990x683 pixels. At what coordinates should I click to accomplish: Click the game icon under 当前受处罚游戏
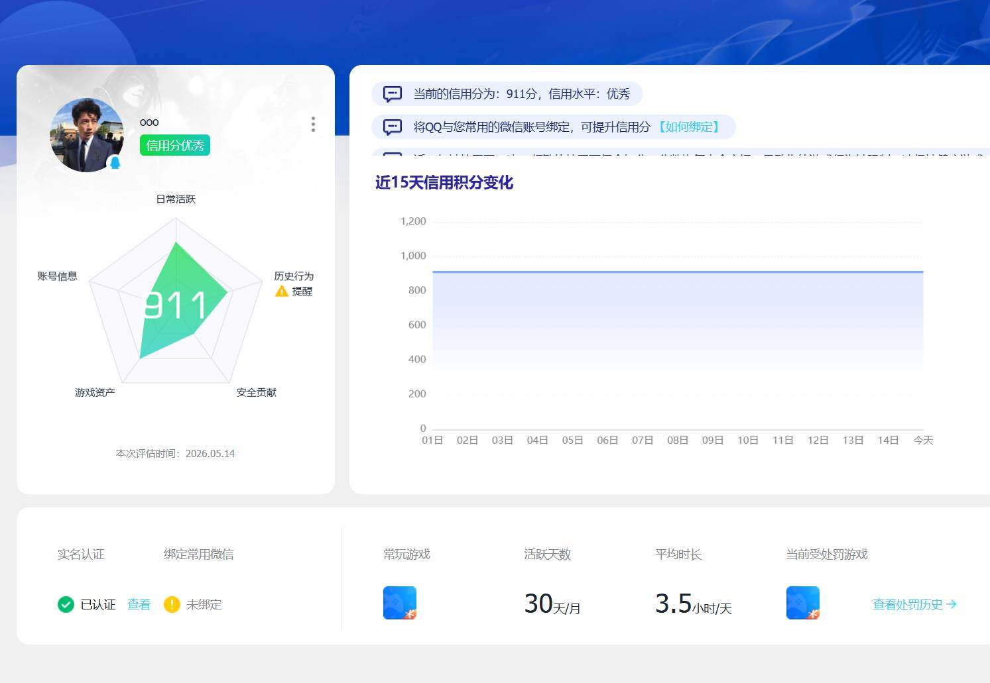[803, 603]
